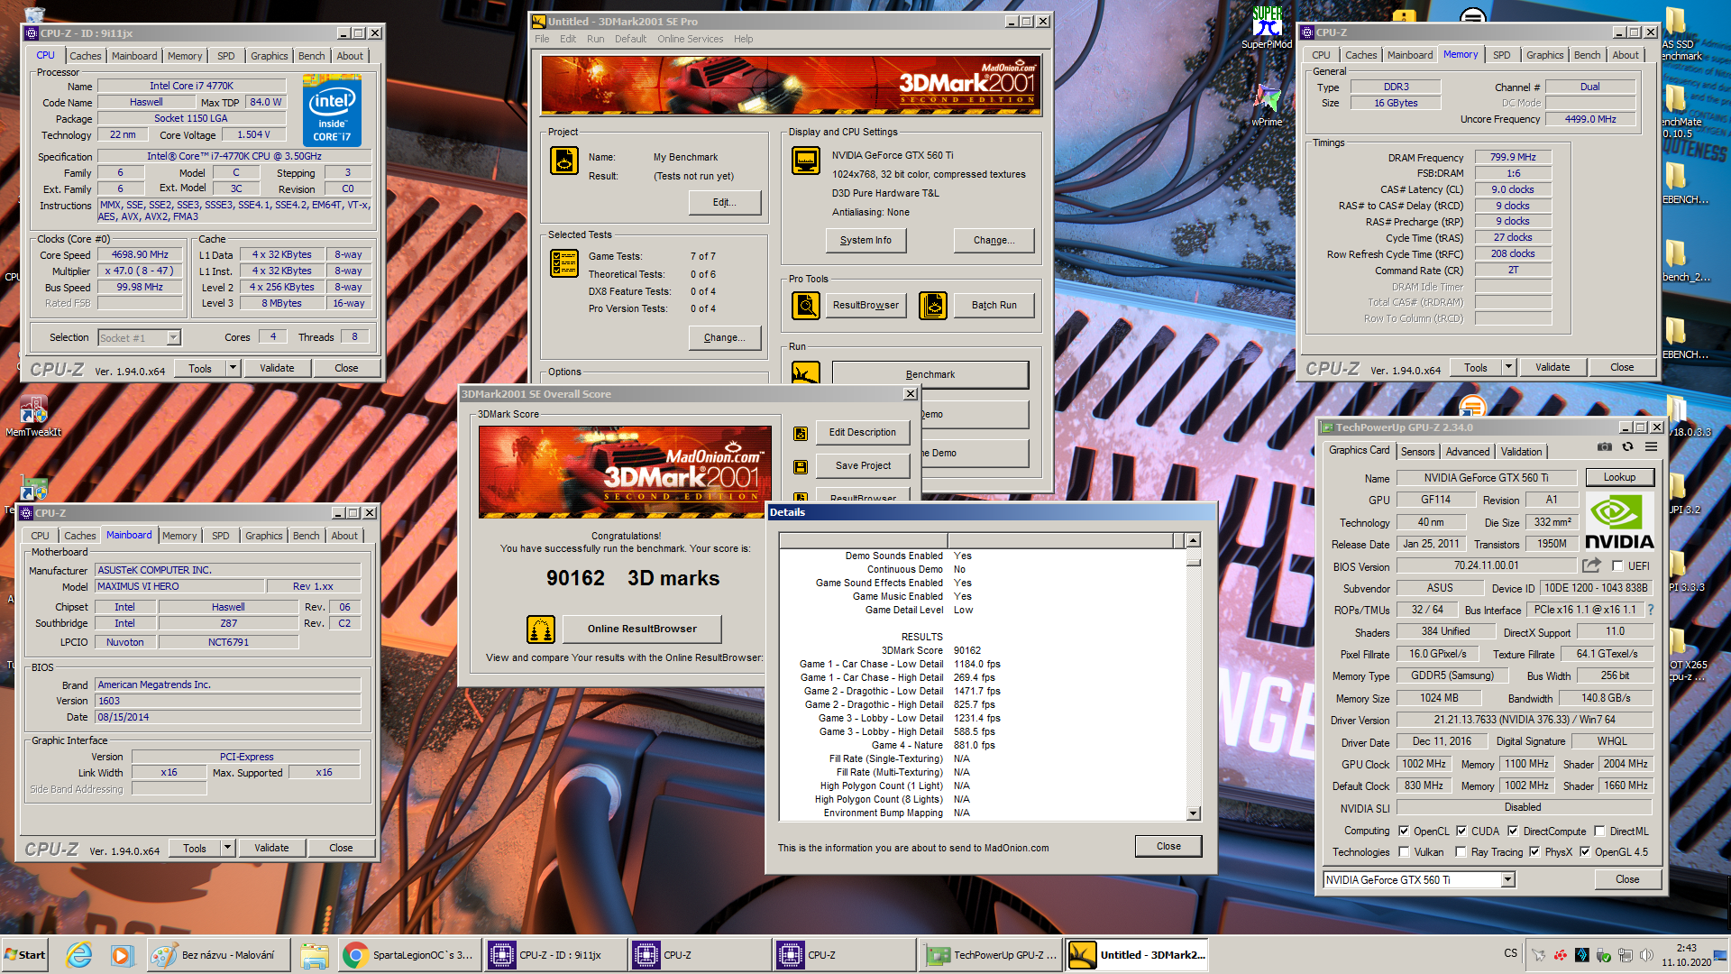Viewport: 1731px width, 974px height.
Task: Click Close in the Details window
Action: click(x=1168, y=846)
